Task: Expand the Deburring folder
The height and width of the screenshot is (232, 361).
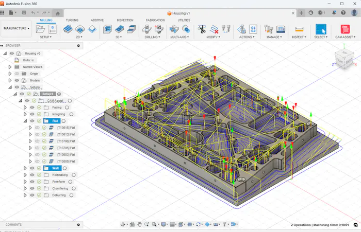Action: point(25,195)
